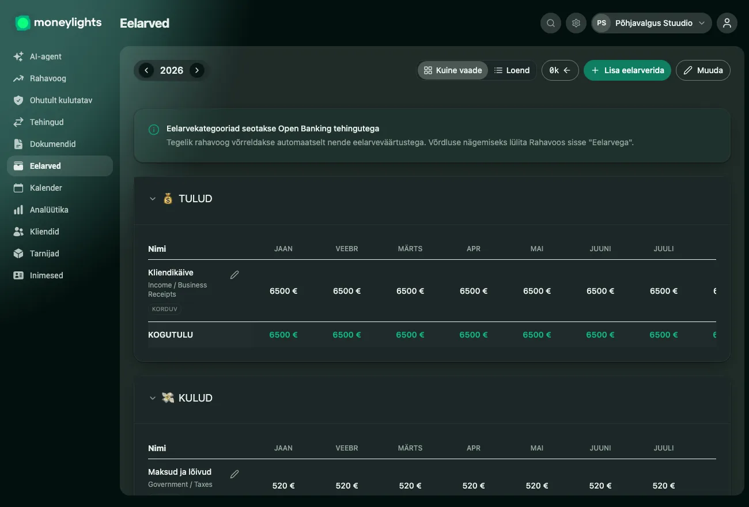Open the search icon in header

click(x=551, y=23)
